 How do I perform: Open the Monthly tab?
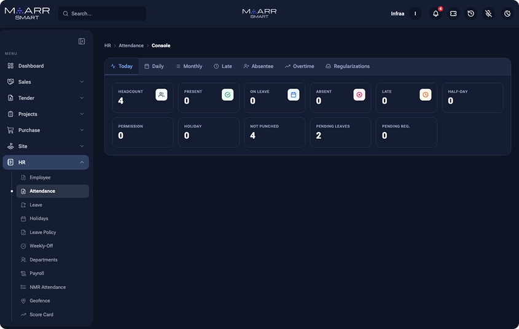coord(189,66)
